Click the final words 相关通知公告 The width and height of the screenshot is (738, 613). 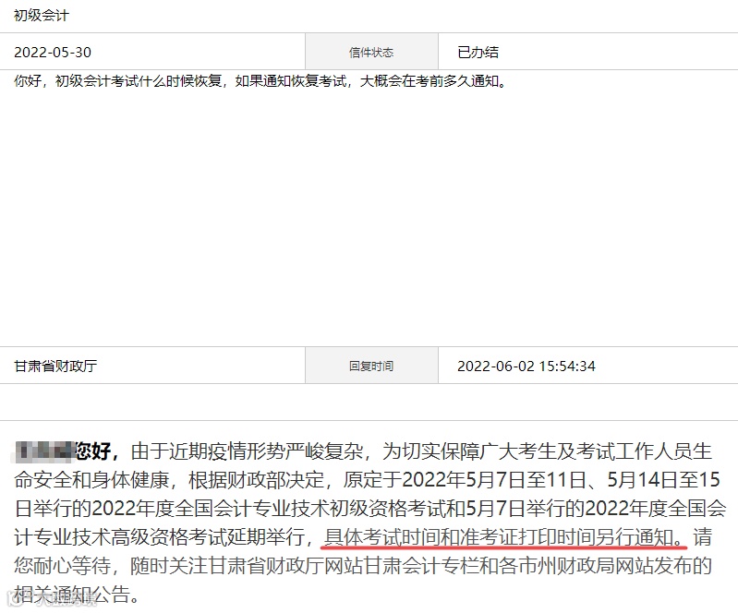(x=71, y=595)
